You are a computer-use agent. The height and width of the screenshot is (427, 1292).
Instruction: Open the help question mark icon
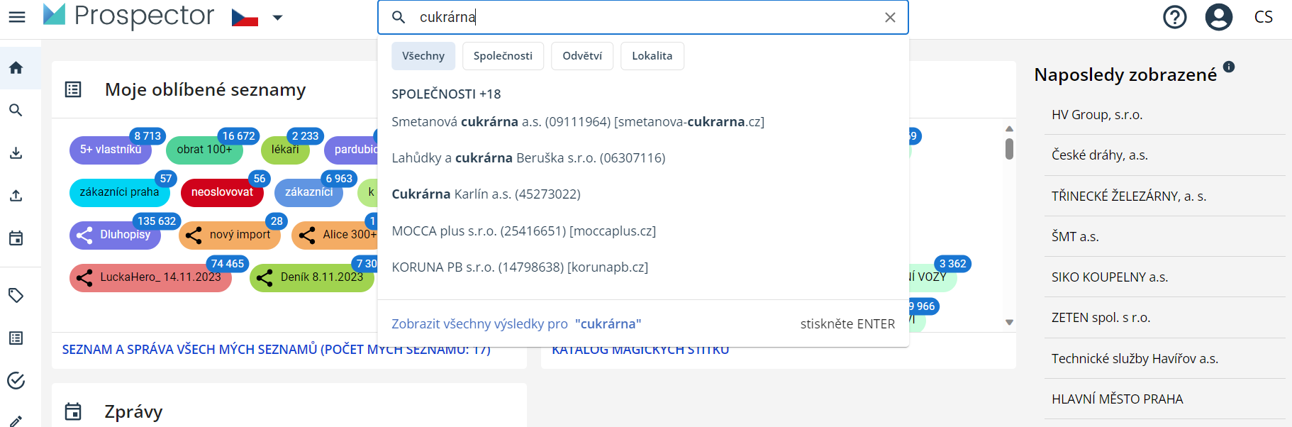(1175, 17)
